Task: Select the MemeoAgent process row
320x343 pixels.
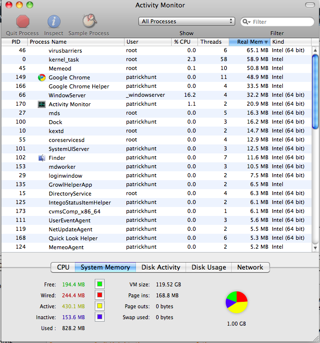Action: [156, 247]
